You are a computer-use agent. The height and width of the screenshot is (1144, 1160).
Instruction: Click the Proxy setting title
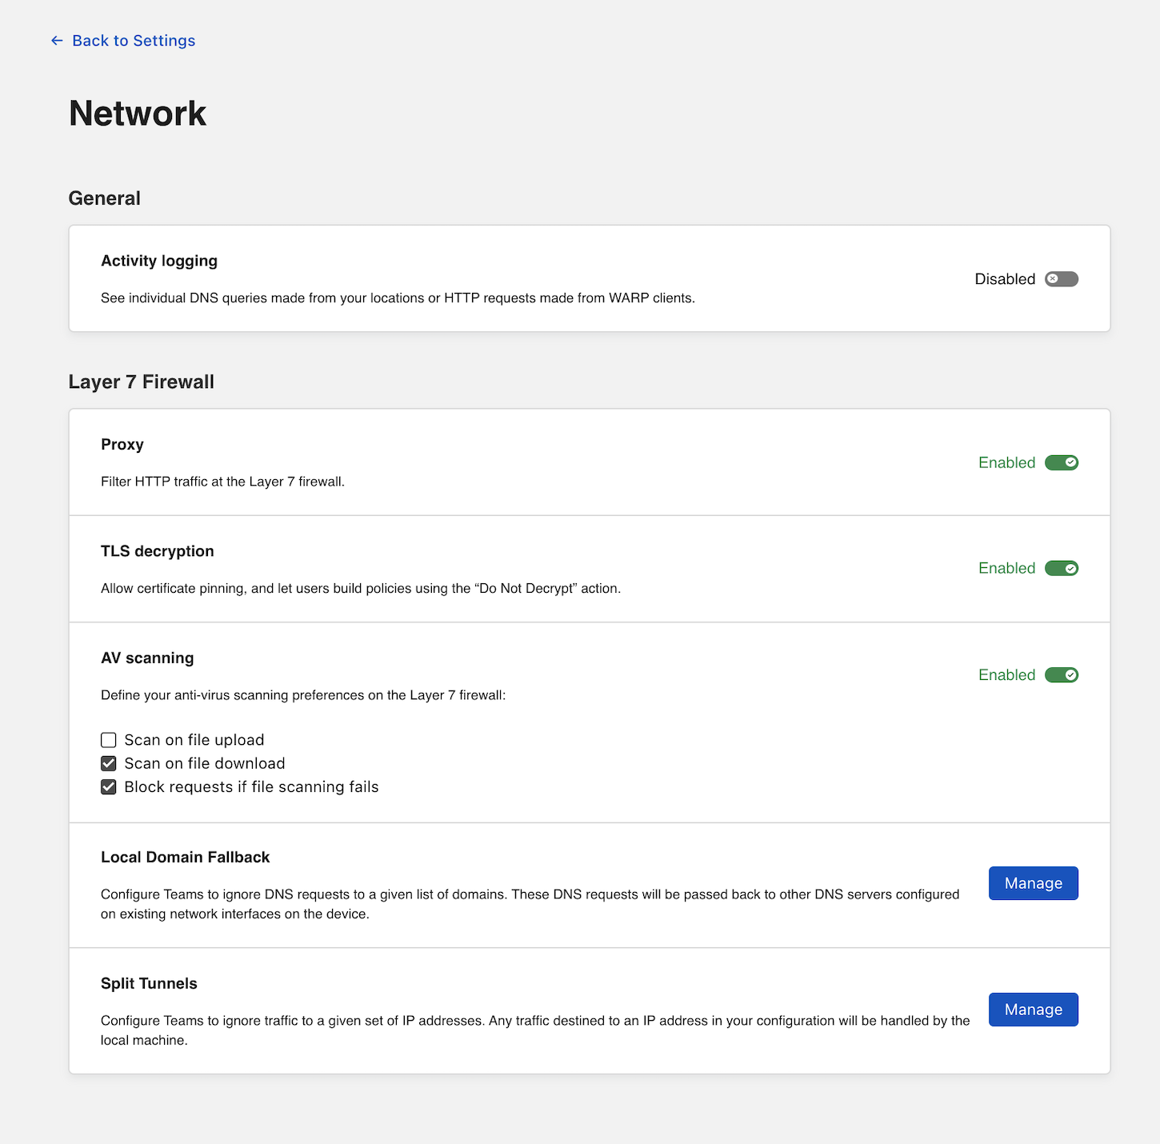(122, 444)
